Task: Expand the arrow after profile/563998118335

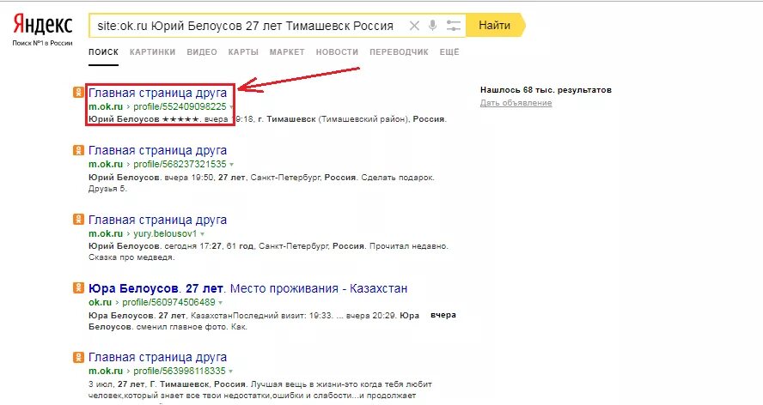Action: [x=230, y=372]
